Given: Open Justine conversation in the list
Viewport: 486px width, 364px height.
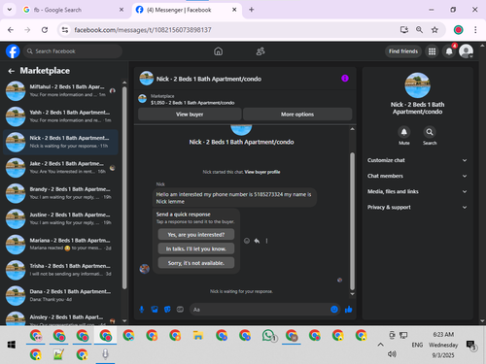Looking at the screenshot, I should pyautogui.click(x=60, y=218).
